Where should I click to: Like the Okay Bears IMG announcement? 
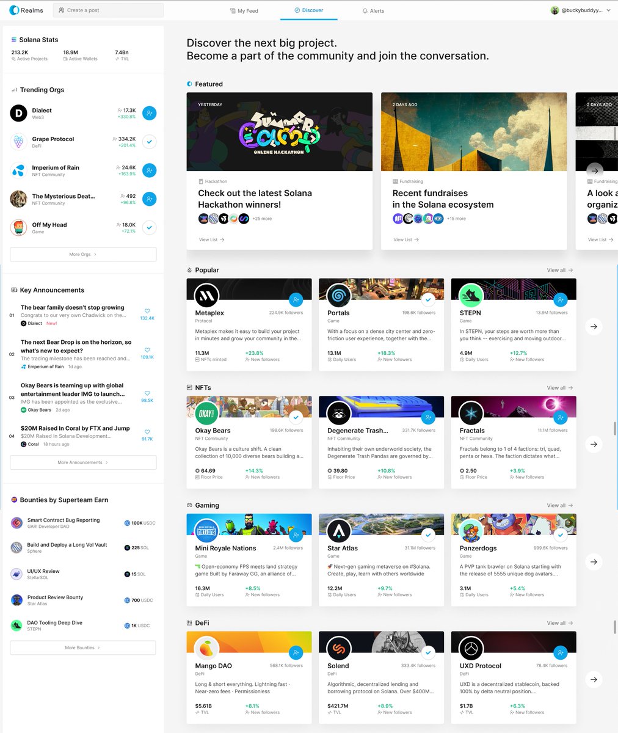(x=147, y=394)
